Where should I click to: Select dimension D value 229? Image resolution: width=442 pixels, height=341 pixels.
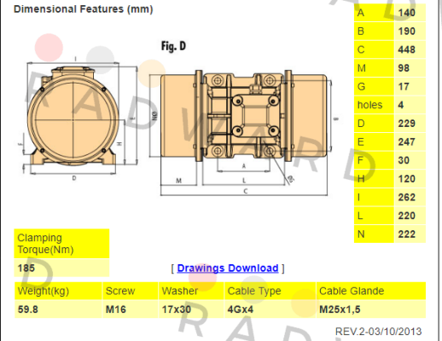click(x=407, y=124)
